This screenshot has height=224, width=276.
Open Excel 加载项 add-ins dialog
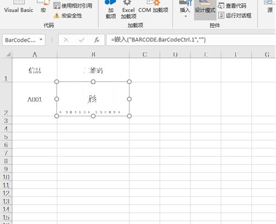tap(129, 9)
